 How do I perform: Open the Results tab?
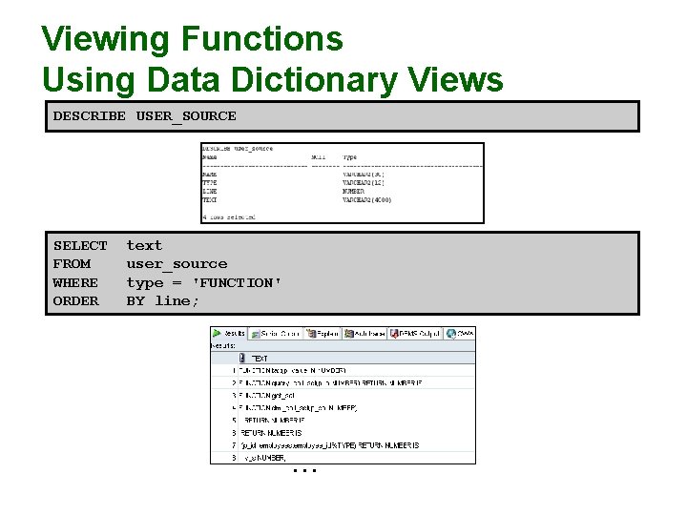point(229,334)
